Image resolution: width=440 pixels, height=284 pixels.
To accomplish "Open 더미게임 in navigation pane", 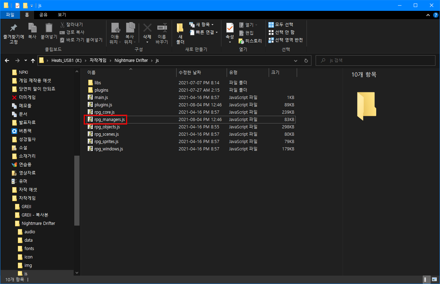I will tap(27, 97).
